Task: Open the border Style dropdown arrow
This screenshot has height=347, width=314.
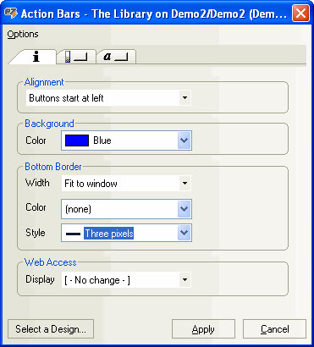Action: [185, 233]
